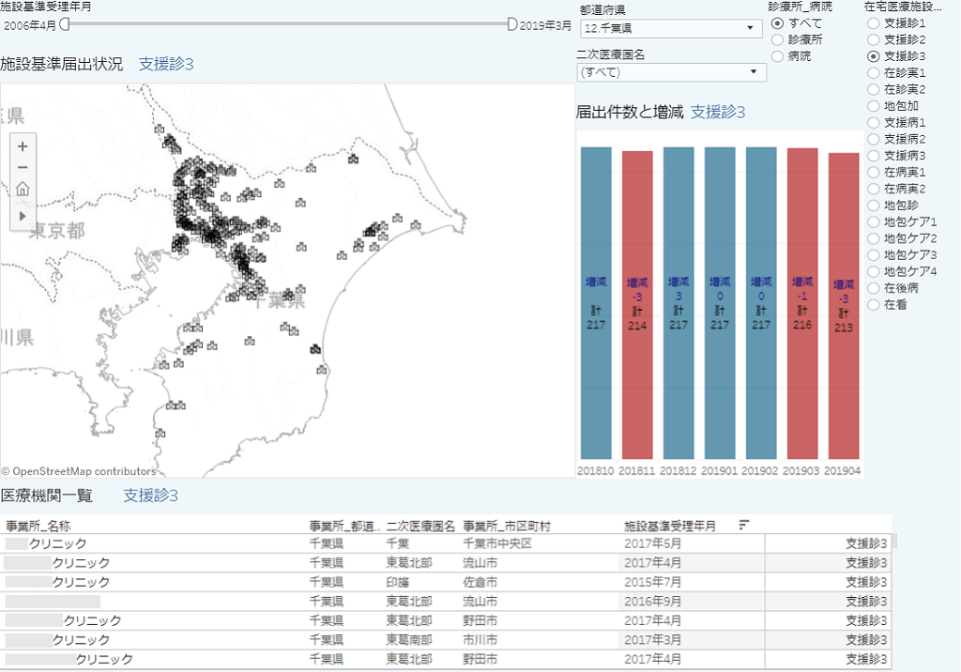Screen dimensions: 961x672
Task: Click 施設基準受理年月 column header
Action: [670, 527]
